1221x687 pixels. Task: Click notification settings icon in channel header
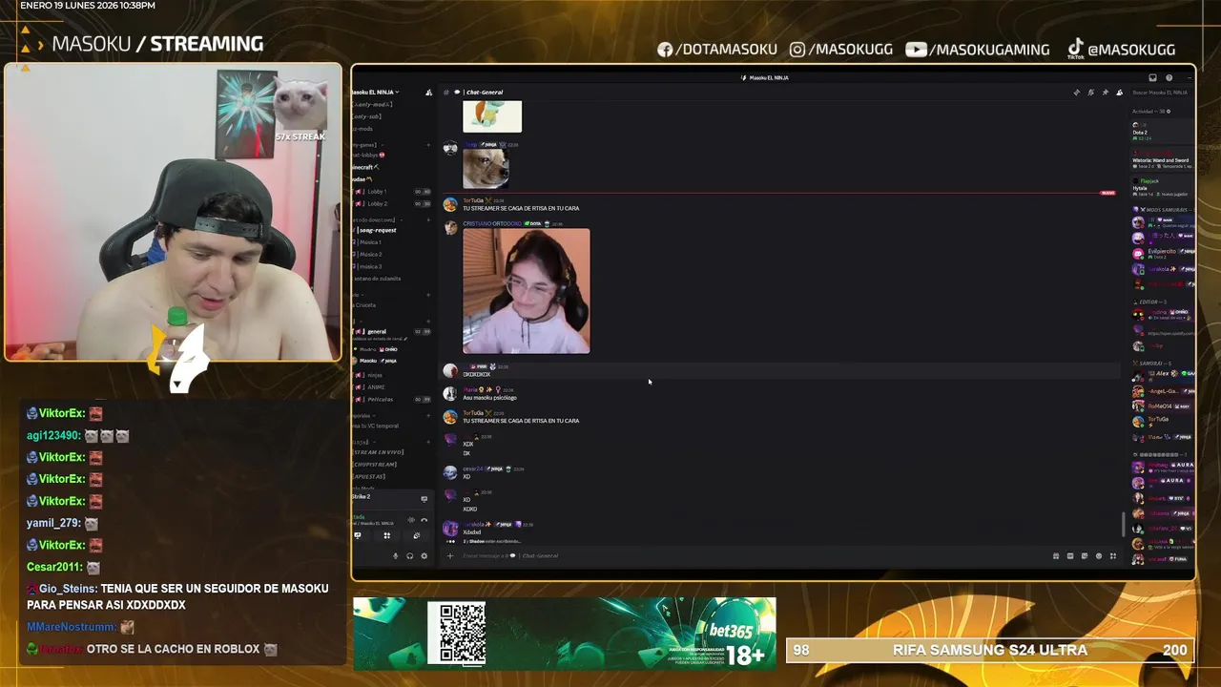(1090, 93)
